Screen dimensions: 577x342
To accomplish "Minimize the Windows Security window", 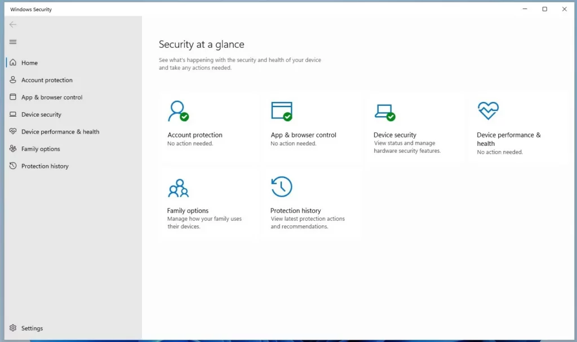I will pyautogui.click(x=525, y=9).
